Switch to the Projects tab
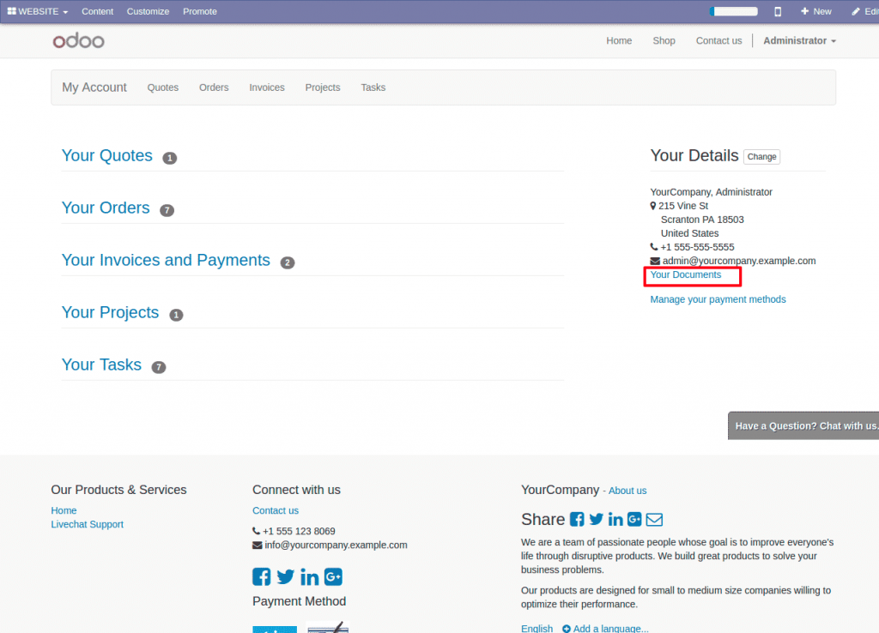 323,87
